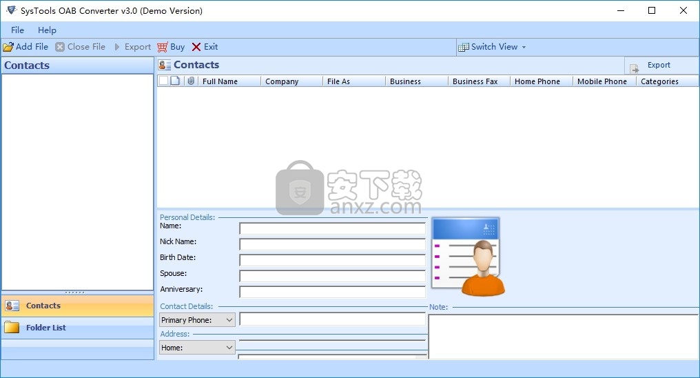700x378 pixels.
Task: Click the Close File toolbar label
Action: pos(86,46)
